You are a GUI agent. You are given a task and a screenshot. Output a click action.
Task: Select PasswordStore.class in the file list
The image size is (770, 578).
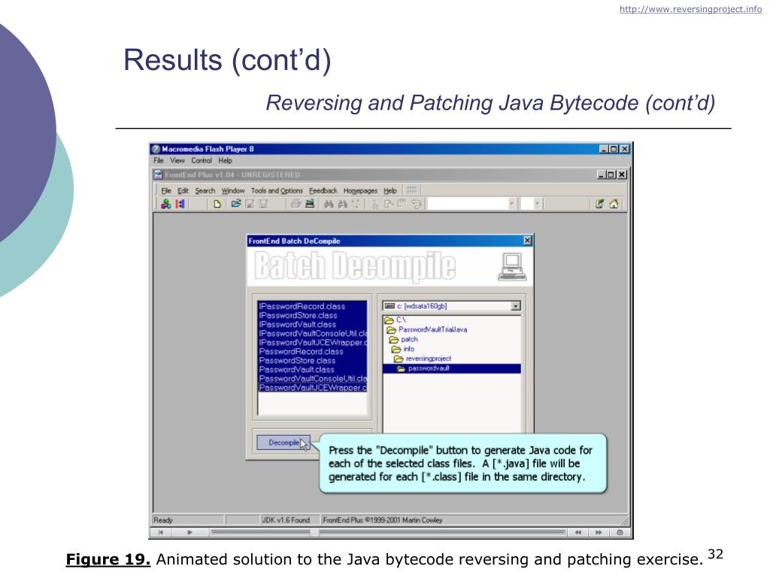coord(312,360)
